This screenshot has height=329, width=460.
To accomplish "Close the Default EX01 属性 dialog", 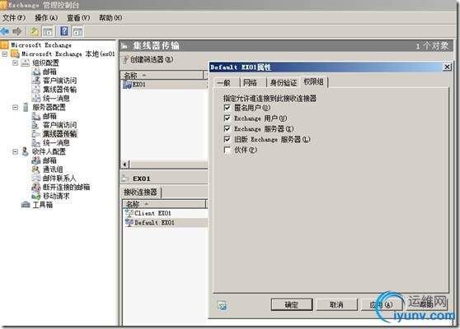I will 447,67.
